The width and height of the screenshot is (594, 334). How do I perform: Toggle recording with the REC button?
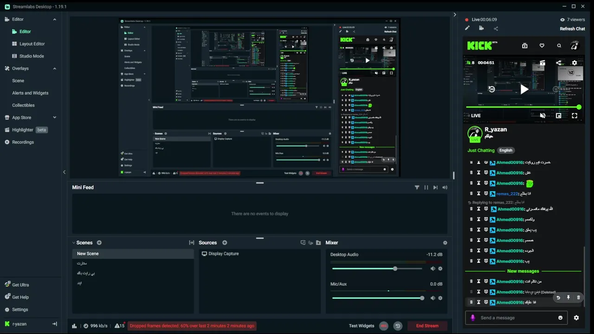(x=384, y=326)
